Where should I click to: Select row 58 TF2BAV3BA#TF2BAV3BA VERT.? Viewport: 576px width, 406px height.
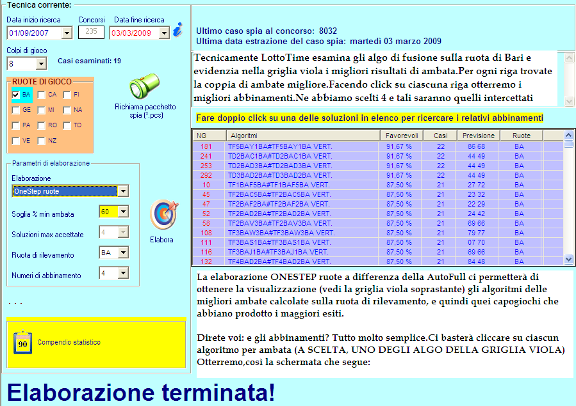[377, 223]
